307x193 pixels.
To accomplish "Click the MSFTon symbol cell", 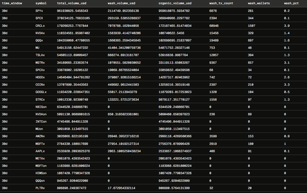I will click(x=41, y=165).
